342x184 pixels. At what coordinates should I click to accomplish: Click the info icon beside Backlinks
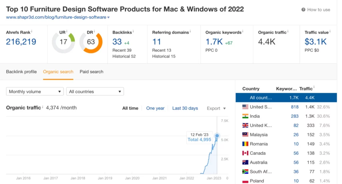point(133,32)
